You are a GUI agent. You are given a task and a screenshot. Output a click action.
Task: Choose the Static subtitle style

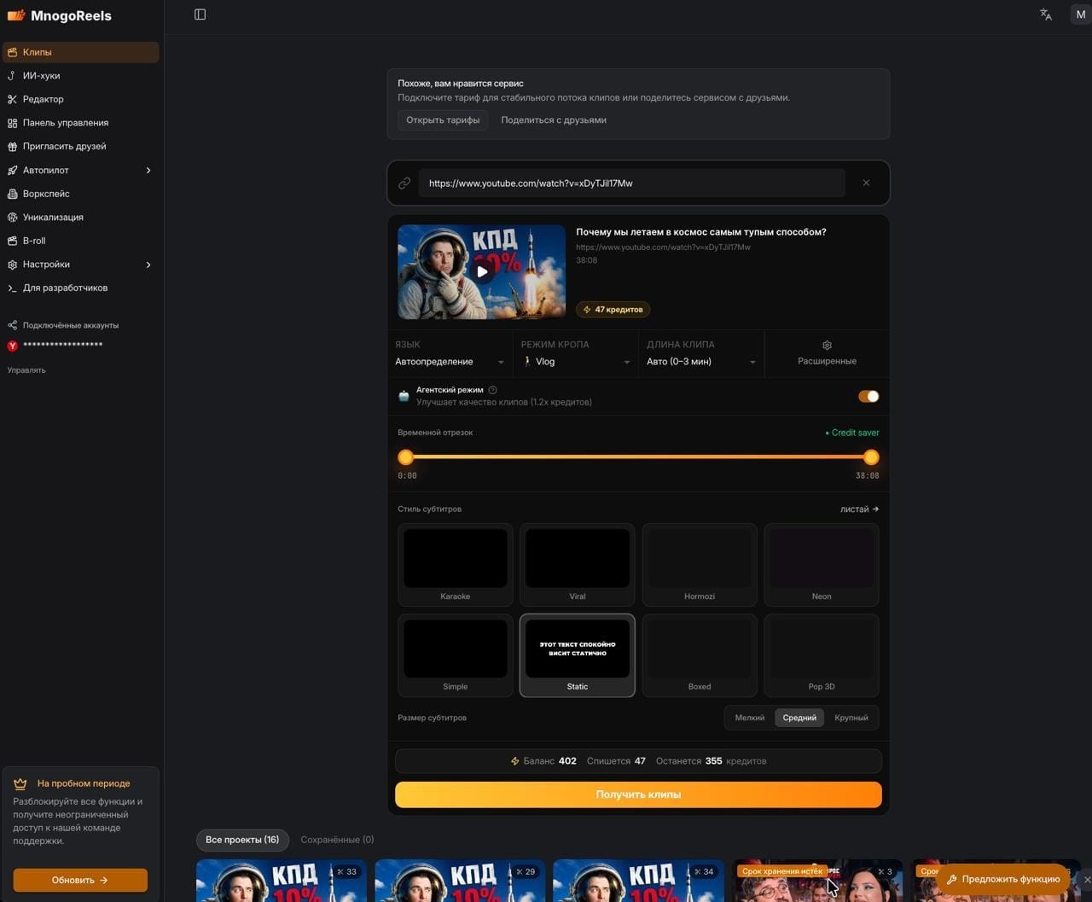(x=577, y=655)
